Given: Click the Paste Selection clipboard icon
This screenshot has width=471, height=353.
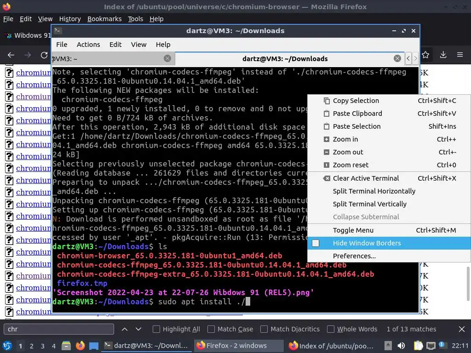Looking at the screenshot, I should point(326,126).
